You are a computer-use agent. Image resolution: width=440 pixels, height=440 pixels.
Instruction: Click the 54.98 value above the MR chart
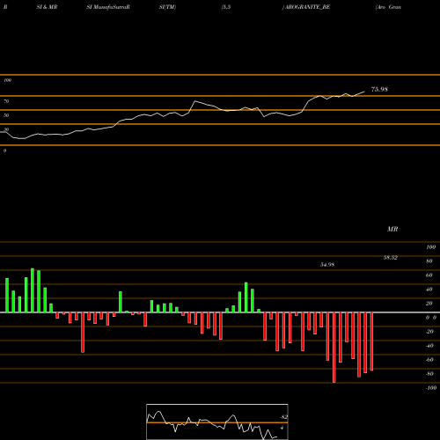(x=327, y=265)
